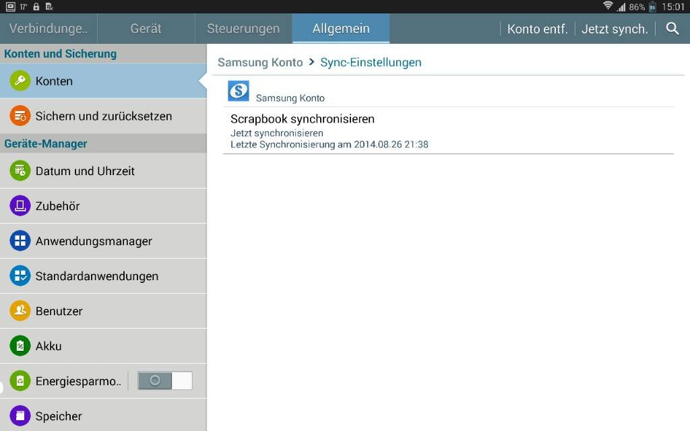This screenshot has width=690, height=431.
Task: Toggle the Energiesparmodus switch
Action: (165, 380)
